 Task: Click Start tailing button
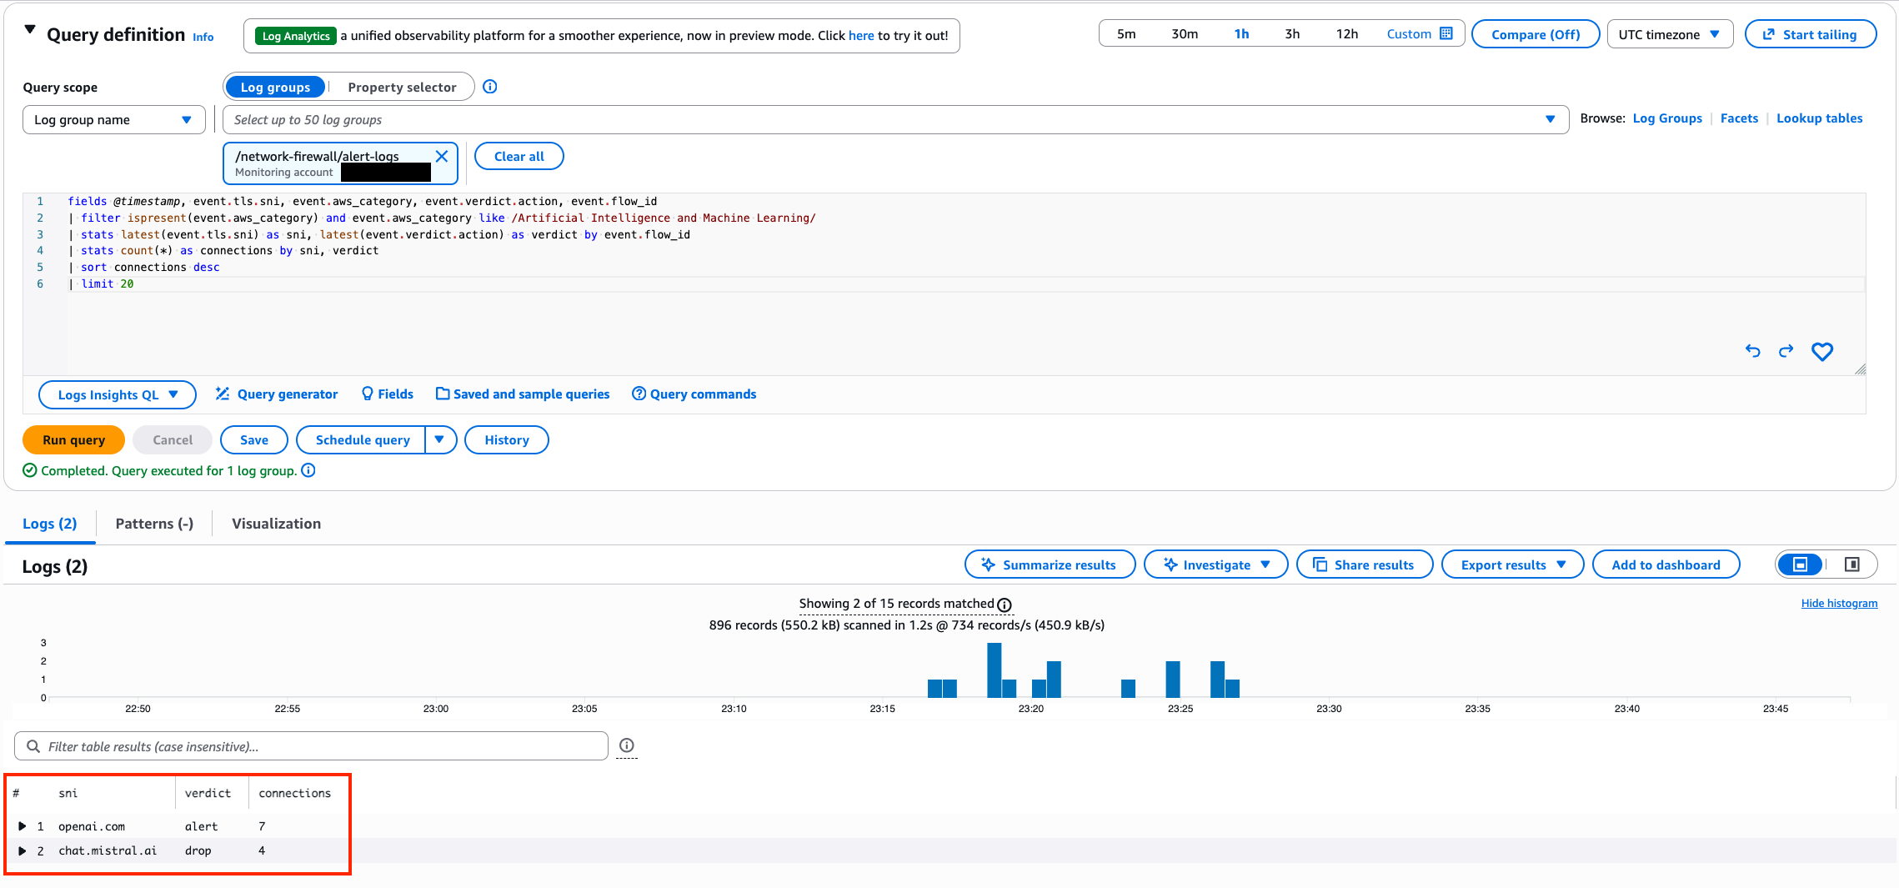(x=1811, y=34)
